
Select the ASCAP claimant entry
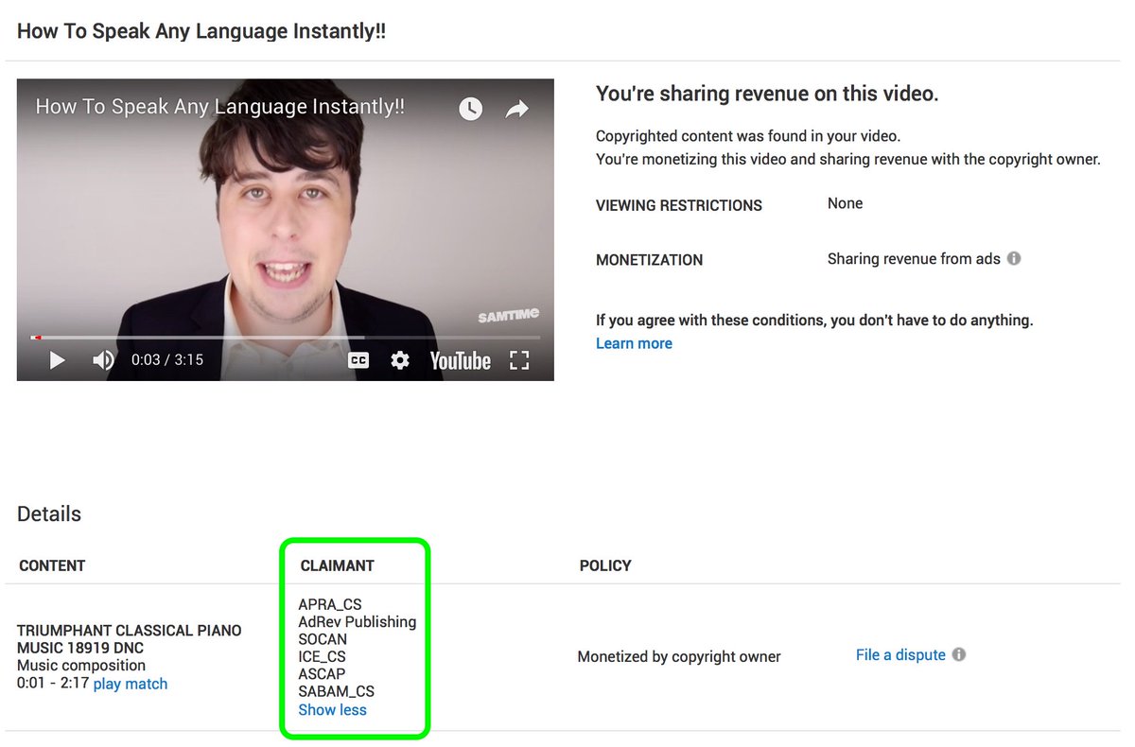[x=322, y=674]
